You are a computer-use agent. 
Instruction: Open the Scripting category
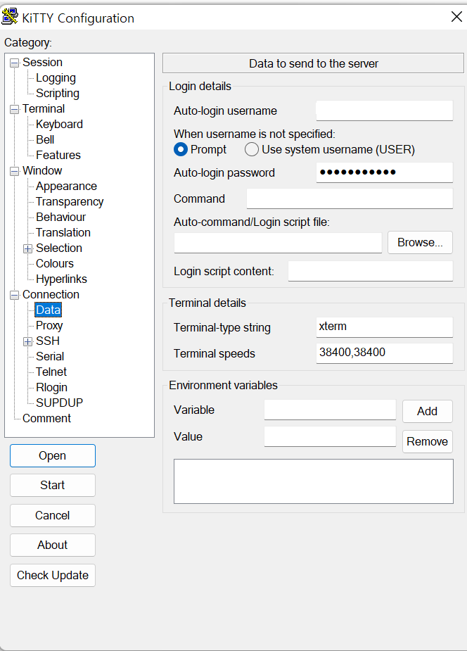point(57,94)
